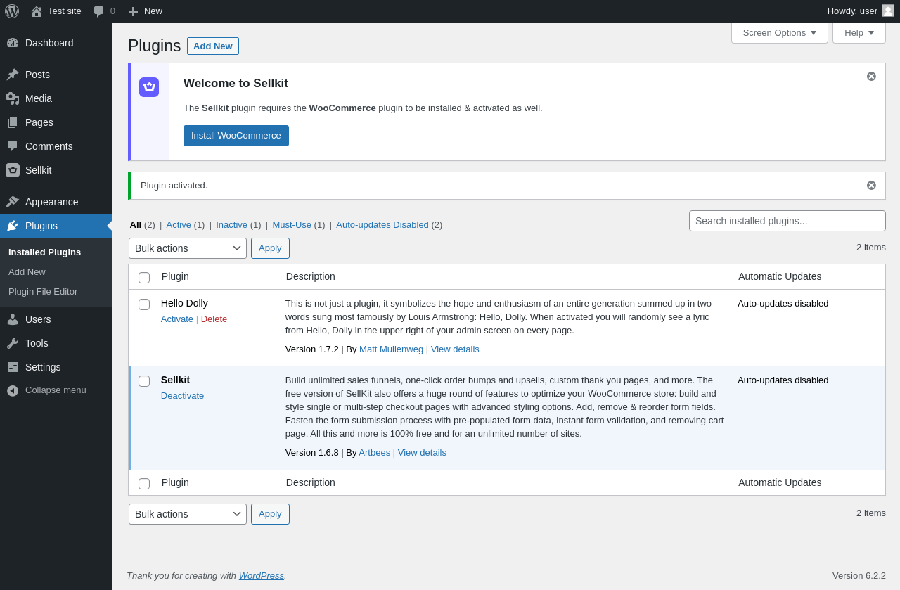Click the Install WooCommerce button
The width and height of the screenshot is (900, 590).
(236, 136)
